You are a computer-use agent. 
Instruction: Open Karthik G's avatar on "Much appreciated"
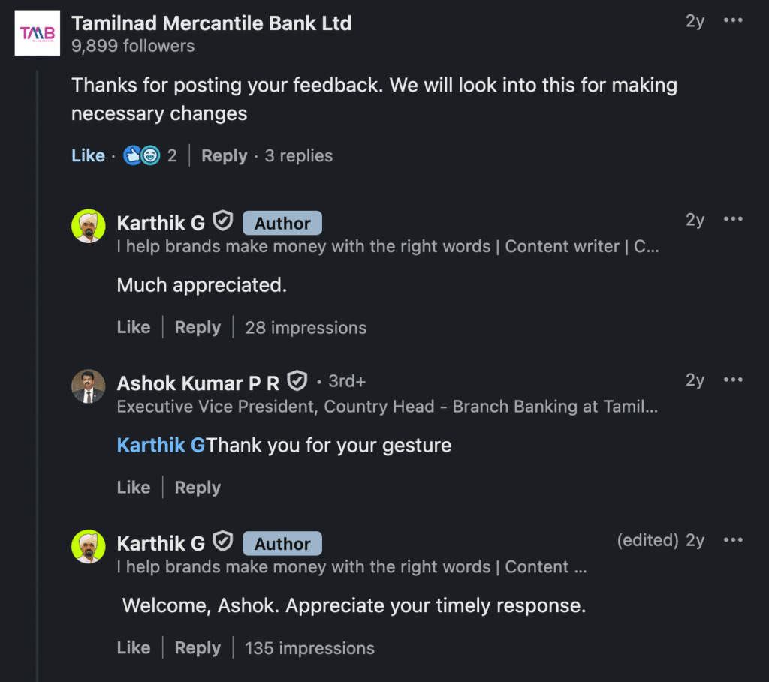[x=89, y=226]
